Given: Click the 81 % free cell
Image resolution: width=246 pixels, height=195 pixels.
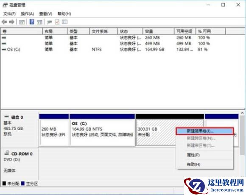Looking at the screenshot, I should pyautogui.click(x=203, y=49).
